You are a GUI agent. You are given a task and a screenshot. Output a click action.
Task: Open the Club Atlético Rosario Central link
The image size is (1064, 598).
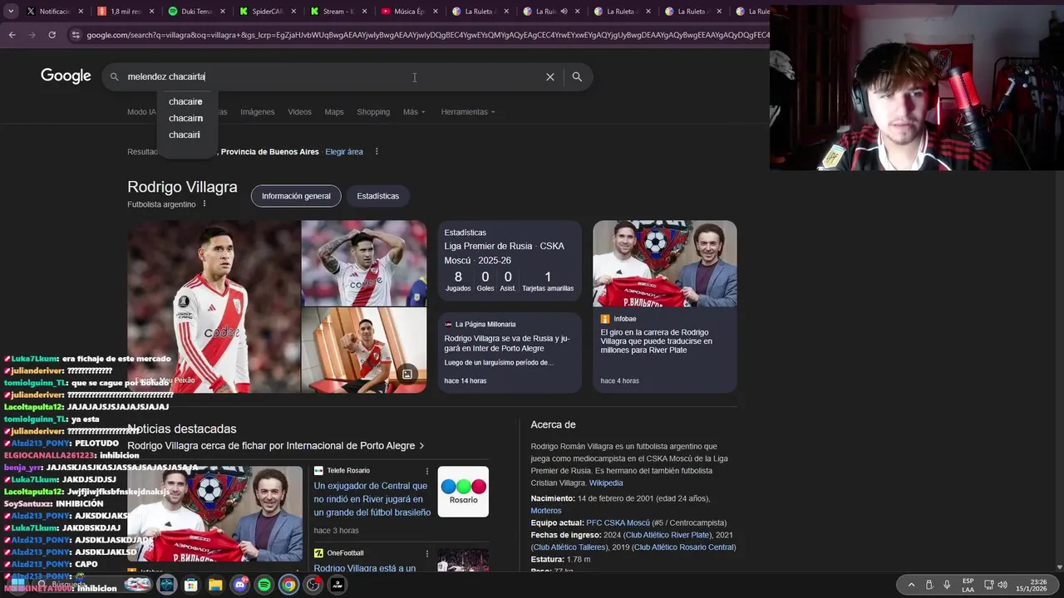(683, 547)
